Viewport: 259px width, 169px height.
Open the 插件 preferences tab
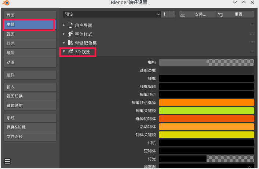tap(30, 75)
